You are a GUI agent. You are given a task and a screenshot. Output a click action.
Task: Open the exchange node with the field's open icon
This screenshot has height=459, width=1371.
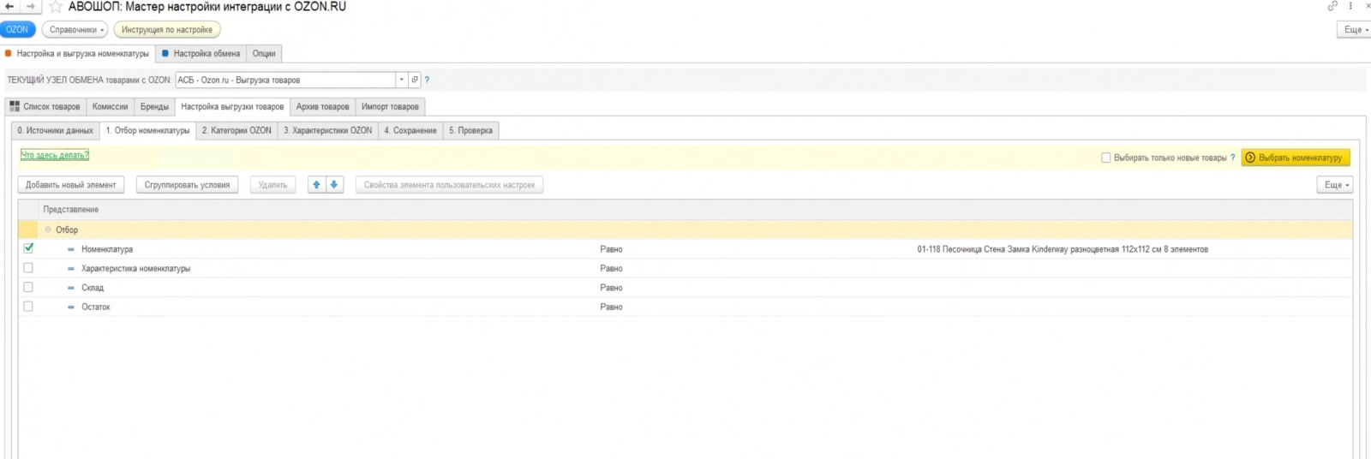pyautogui.click(x=415, y=80)
